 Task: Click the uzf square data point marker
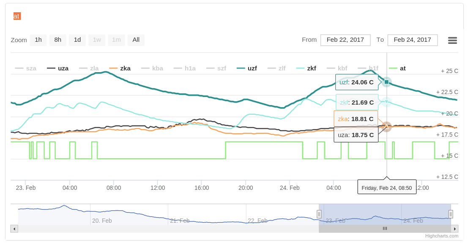(386, 82)
